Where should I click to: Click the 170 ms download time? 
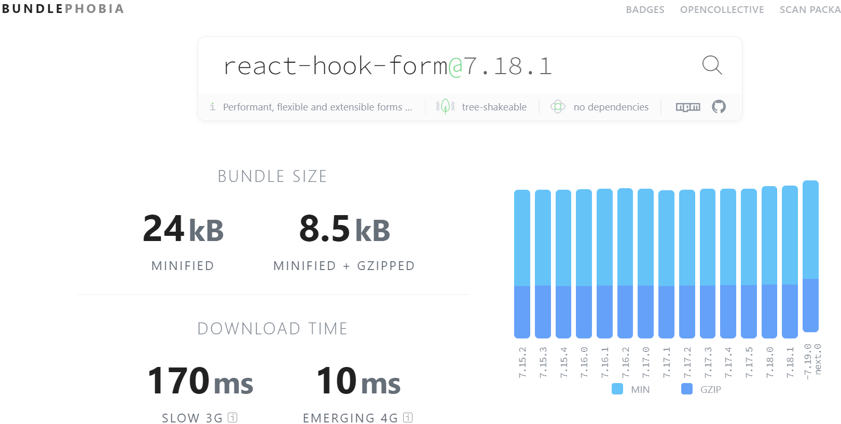pos(200,381)
